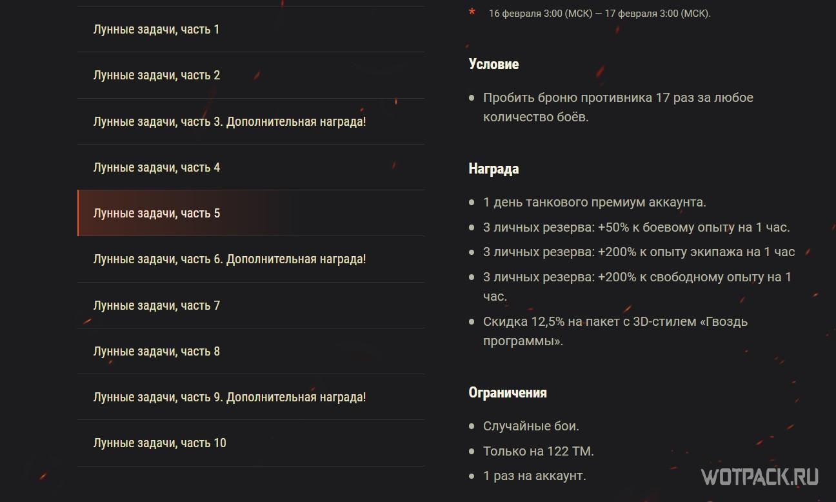Click the red asterisk beside the dates
Image resolution: width=836 pixels, height=502 pixels.
click(x=472, y=12)
